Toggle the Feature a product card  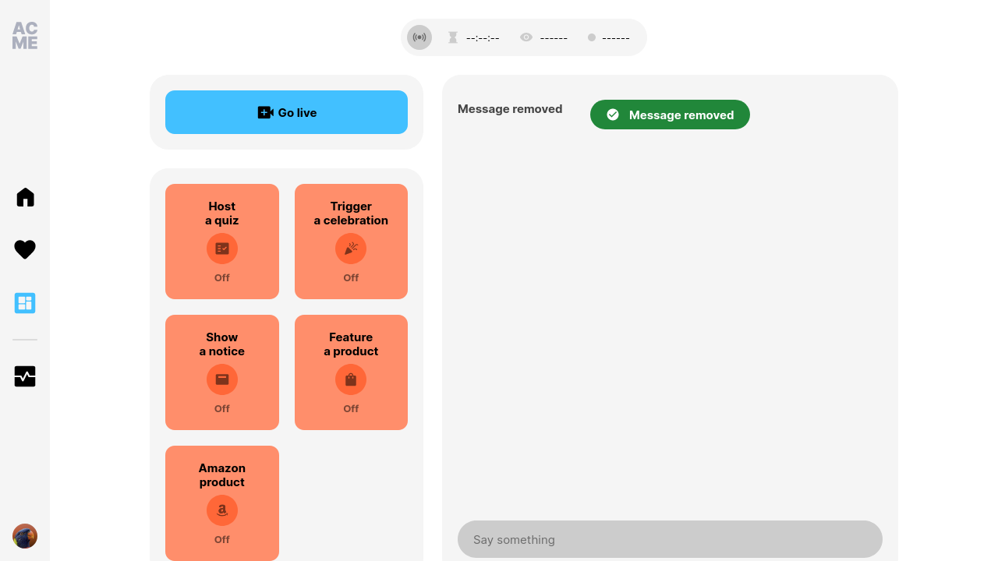point(351,372)
